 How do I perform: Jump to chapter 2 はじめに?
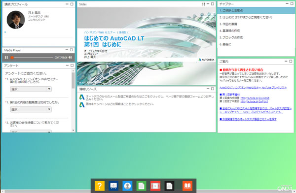(x=256, y=17)
